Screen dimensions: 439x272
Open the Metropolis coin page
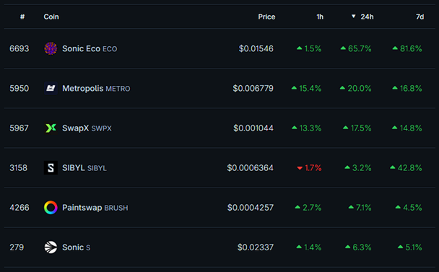[83, 89]
